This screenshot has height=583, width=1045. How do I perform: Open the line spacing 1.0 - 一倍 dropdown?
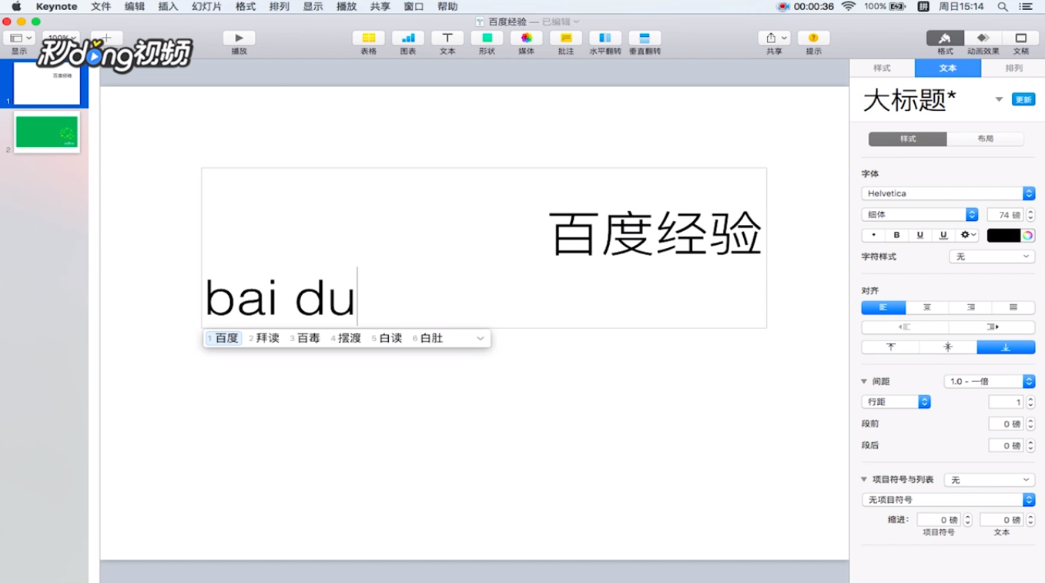(x=990, y=381)
